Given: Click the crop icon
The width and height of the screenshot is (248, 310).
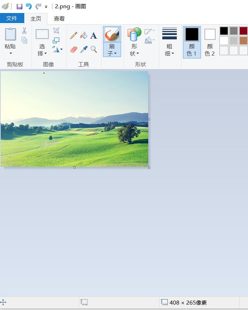Looking at the screenshot, I should tap(56, 31).
